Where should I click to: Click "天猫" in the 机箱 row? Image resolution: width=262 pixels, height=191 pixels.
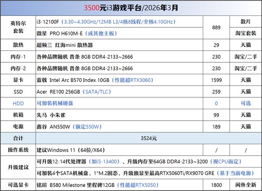246,115
